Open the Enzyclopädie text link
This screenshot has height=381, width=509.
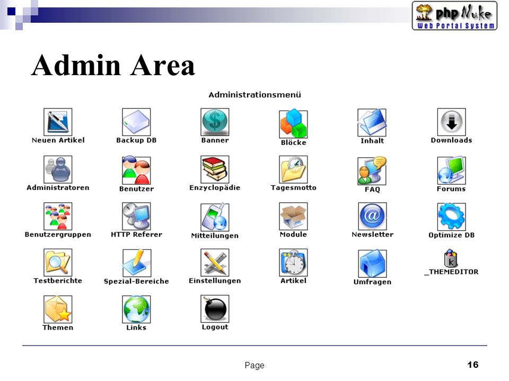(x=215, y=187)
